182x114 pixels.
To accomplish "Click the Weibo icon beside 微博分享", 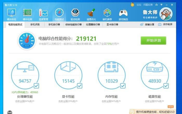I will click(x=142, y=24).
